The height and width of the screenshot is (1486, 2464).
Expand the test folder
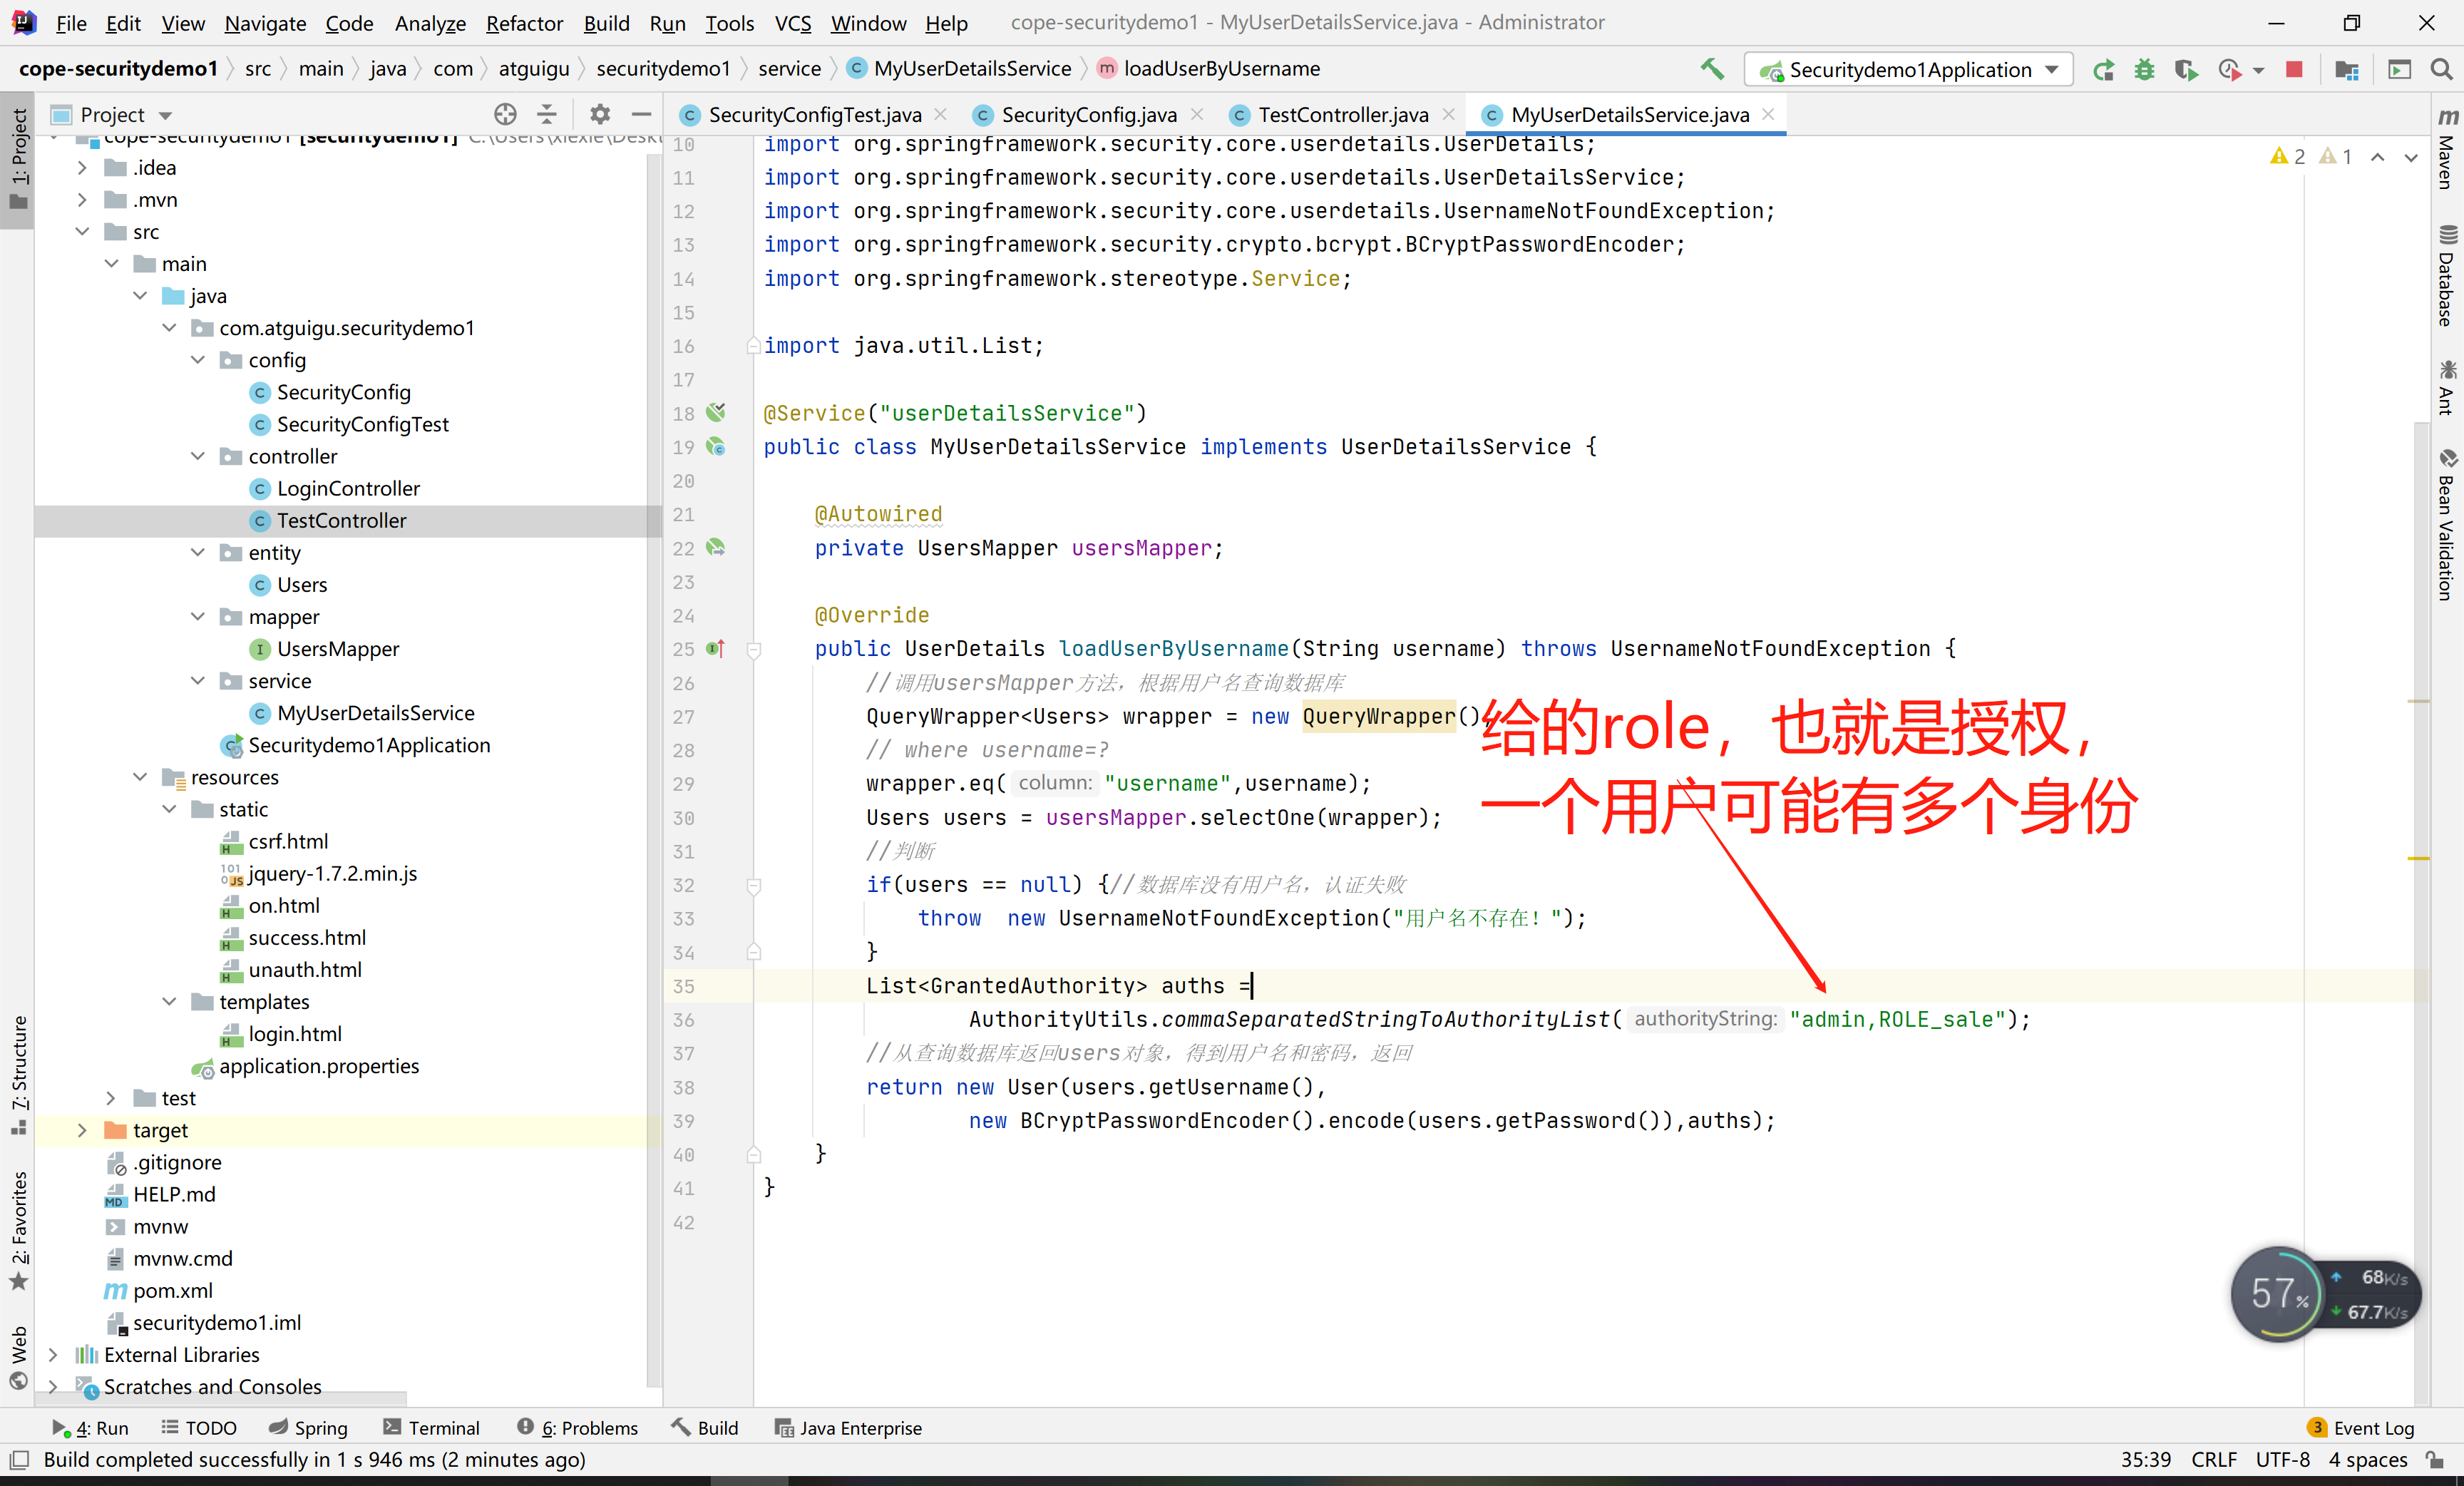pyautogui.click(x=110, y=1097)
